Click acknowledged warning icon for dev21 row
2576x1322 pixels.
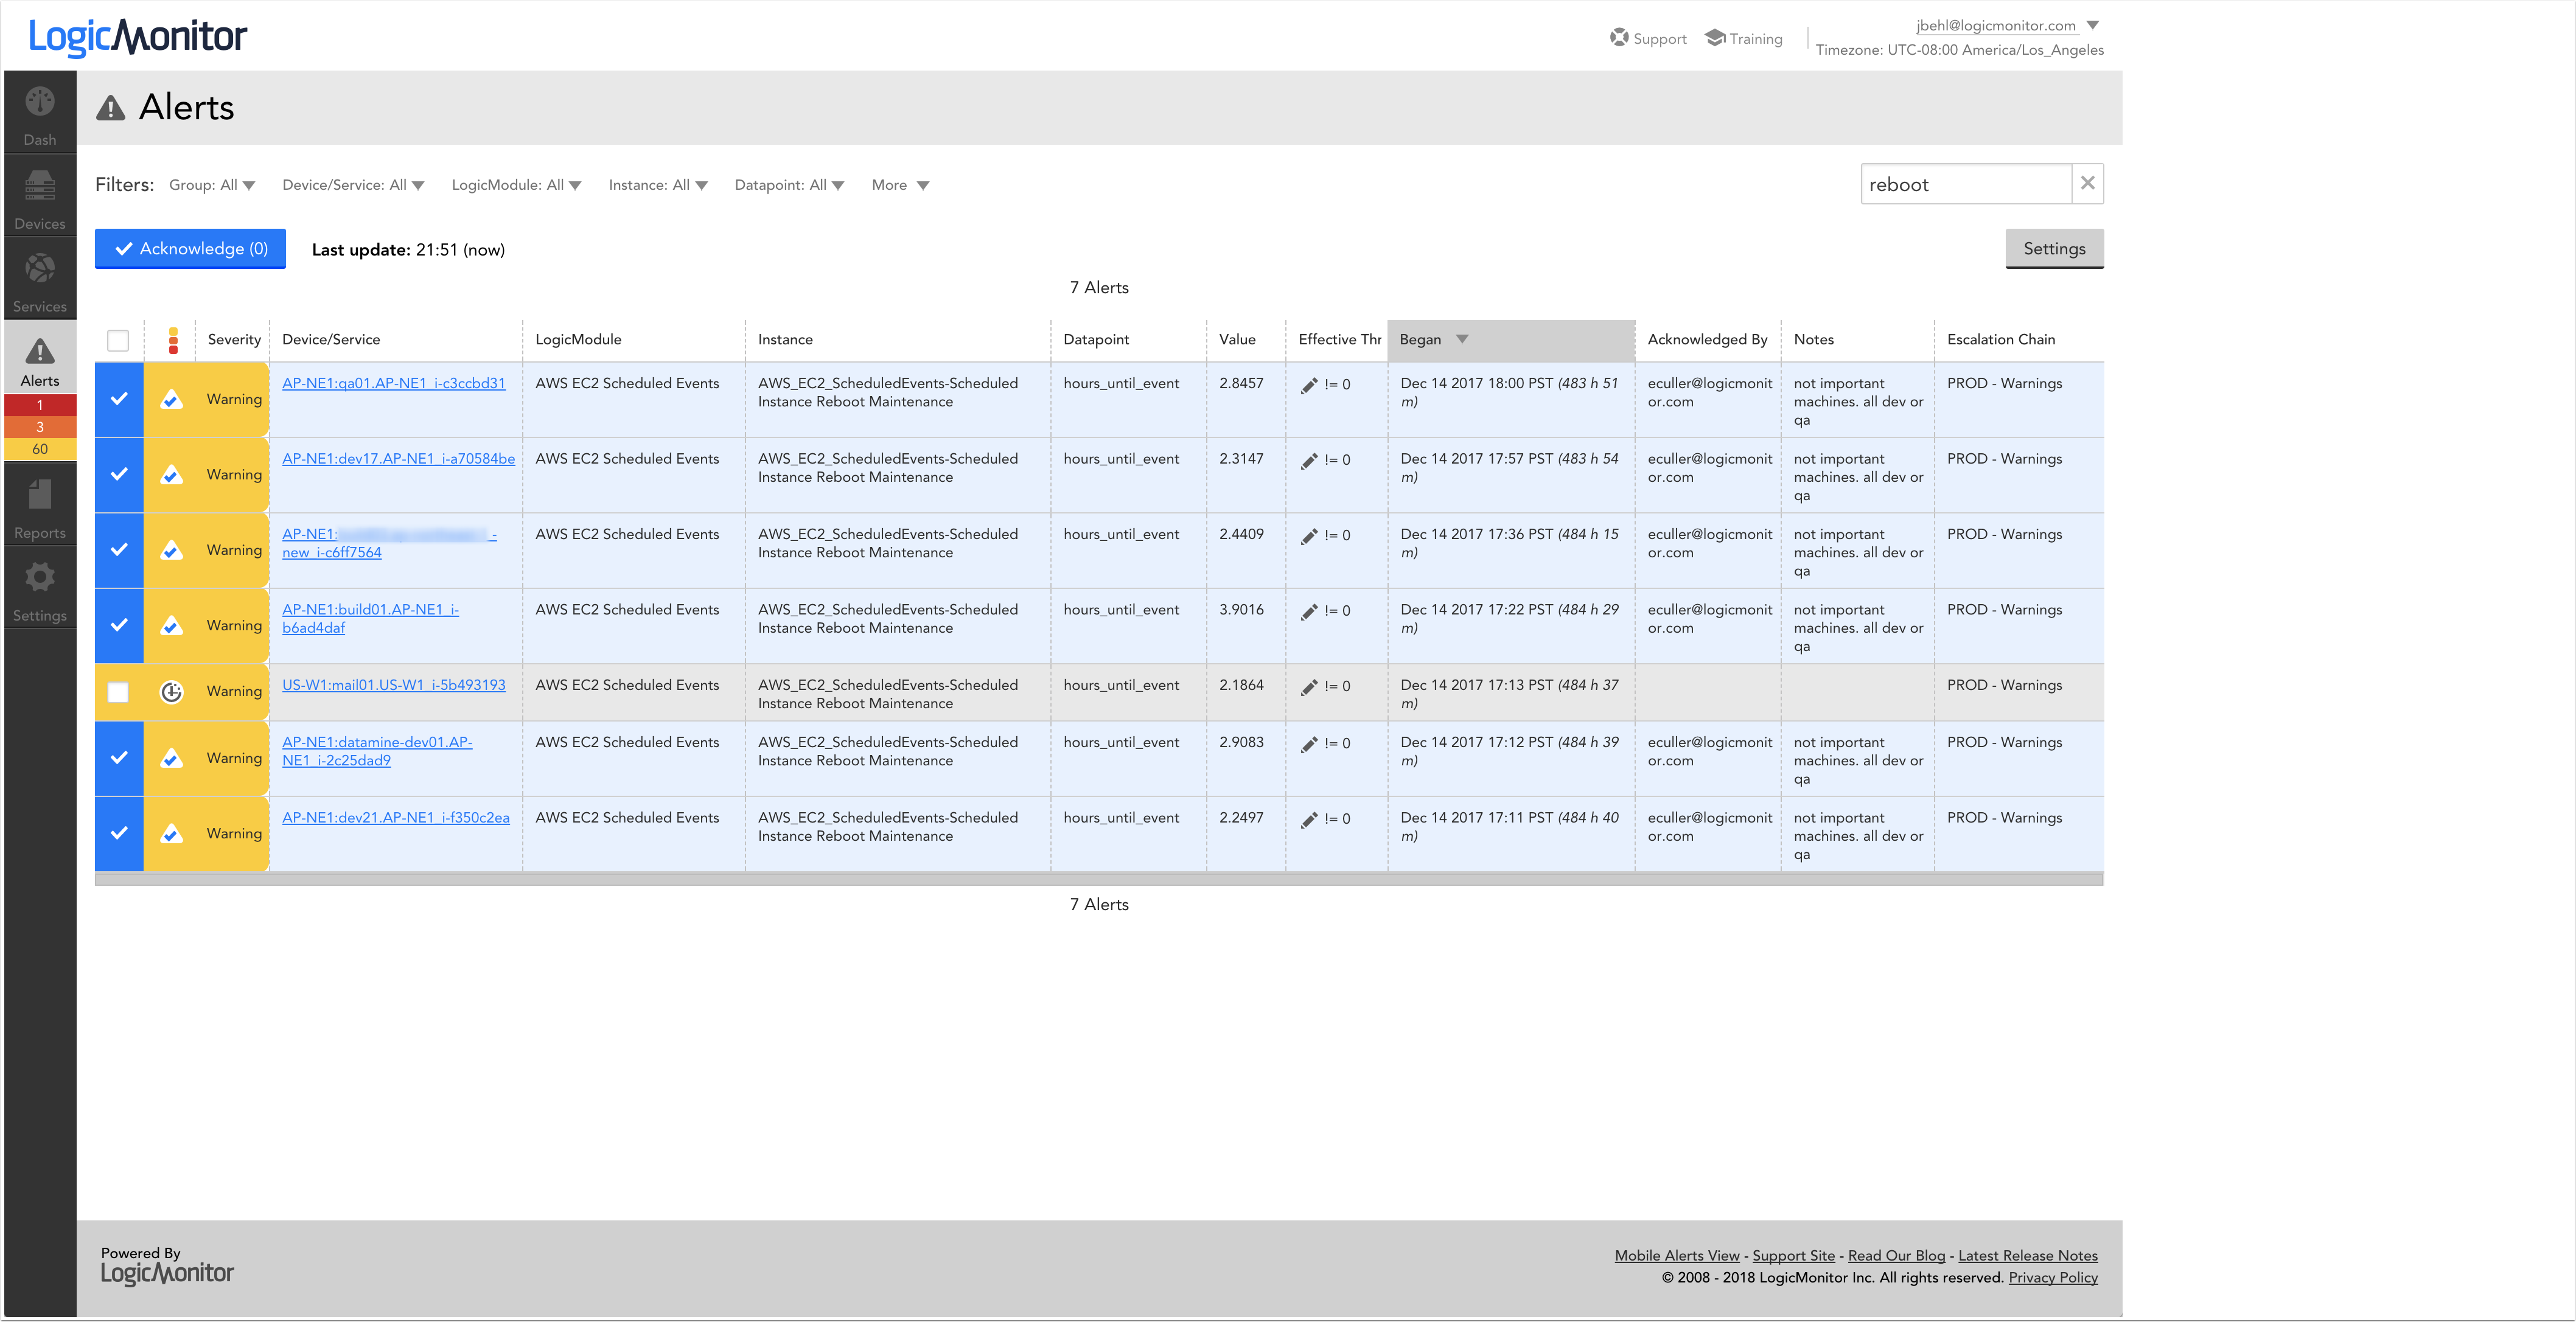pyautogui.click(x=172, y=833)
